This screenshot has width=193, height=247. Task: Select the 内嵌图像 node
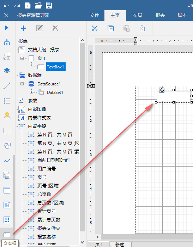click(37, 109)
